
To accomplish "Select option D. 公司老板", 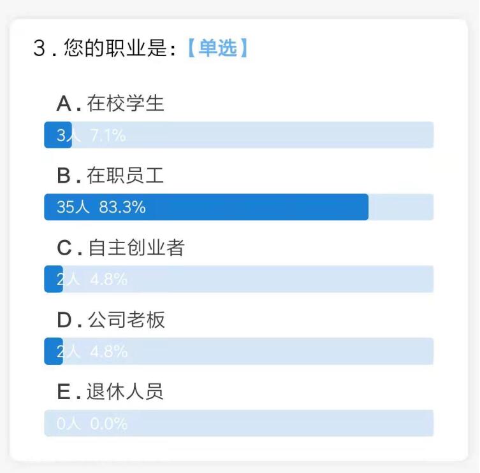I will coord(111,320).
